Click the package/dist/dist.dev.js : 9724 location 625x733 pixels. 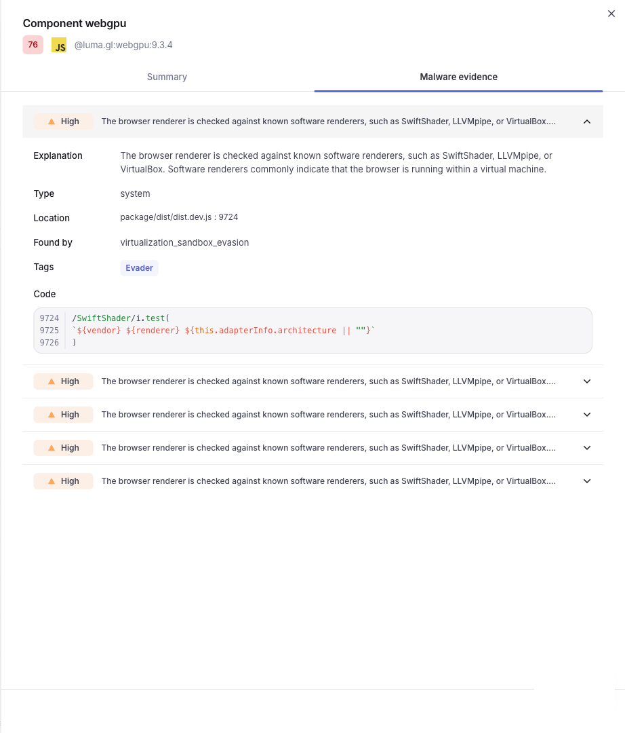coord(179,217)
